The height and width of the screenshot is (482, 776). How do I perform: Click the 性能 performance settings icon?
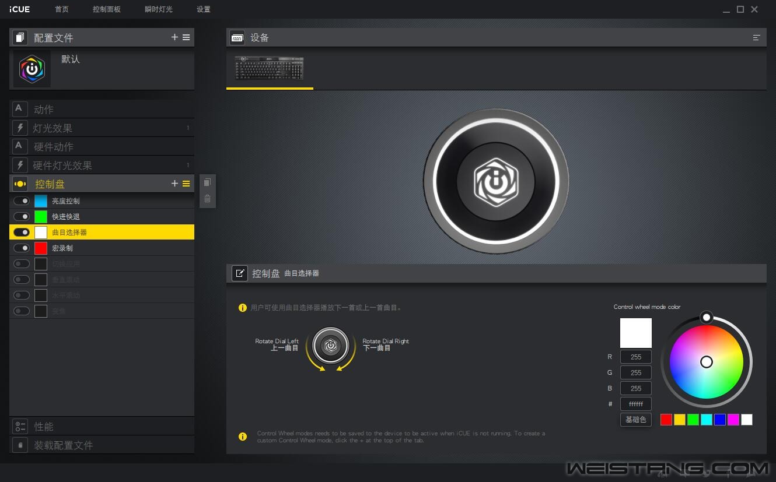pyautogui.click(x=20, y=426)
